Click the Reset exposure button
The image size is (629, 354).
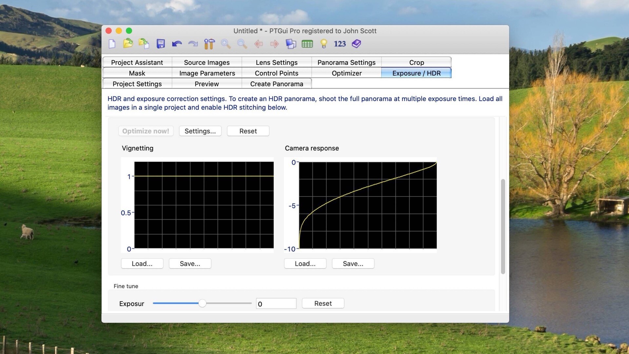(x=323, y=303)
